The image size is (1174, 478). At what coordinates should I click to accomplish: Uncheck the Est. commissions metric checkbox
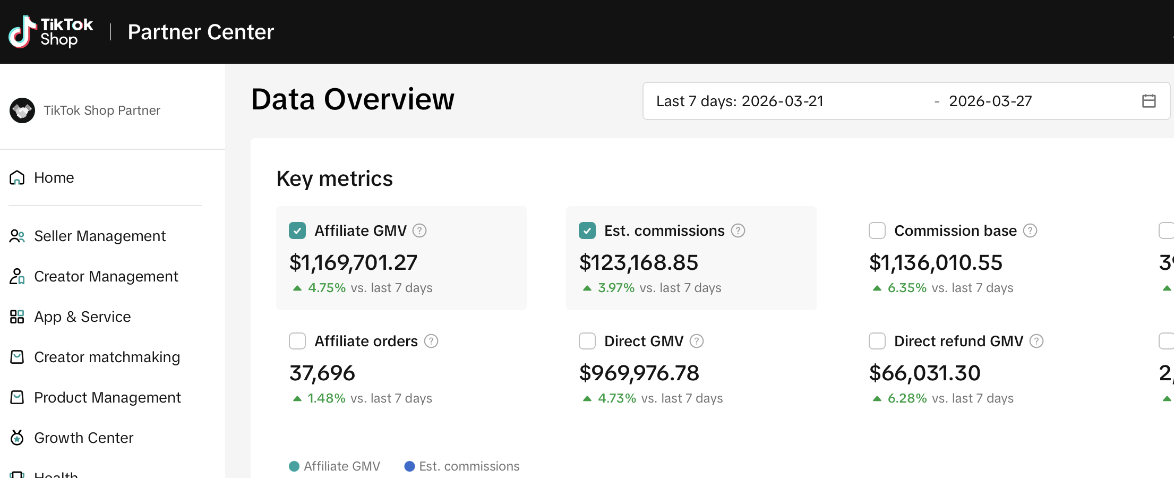click(587, 231)
